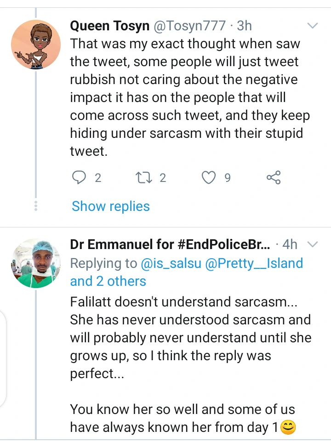
Task: Retweet Queen Tosyn's tweet
Action: (x=145, y=177)
